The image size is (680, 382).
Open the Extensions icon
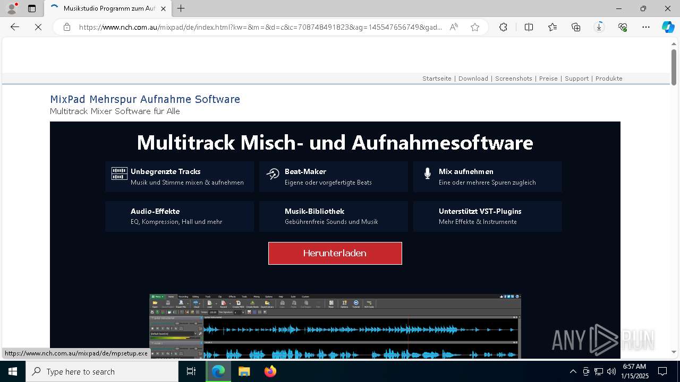(503, 27)
